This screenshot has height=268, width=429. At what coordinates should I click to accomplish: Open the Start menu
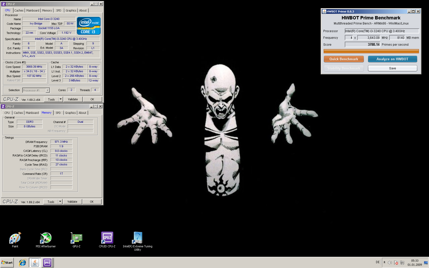click(x=7, y=262)
